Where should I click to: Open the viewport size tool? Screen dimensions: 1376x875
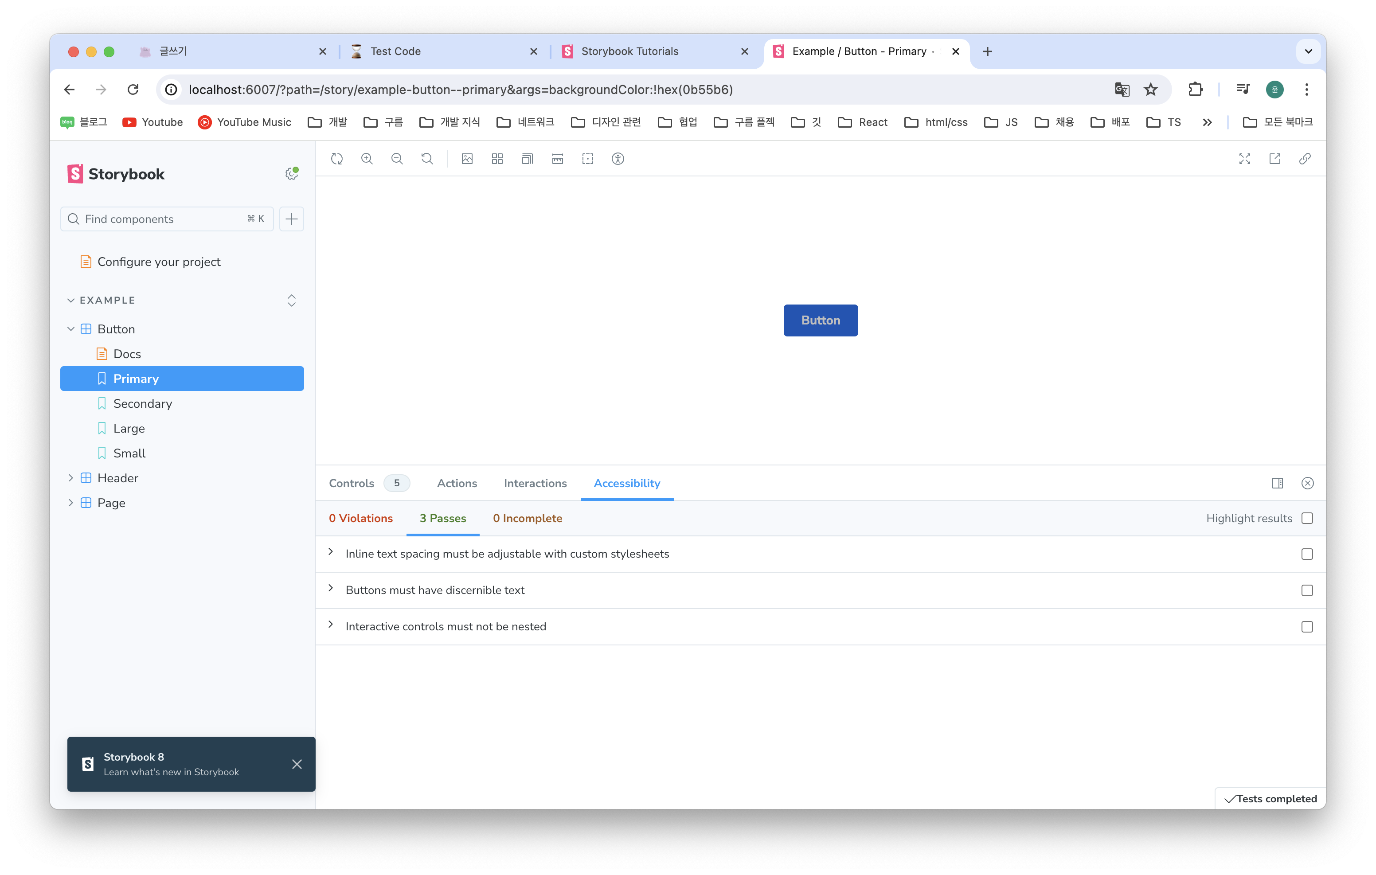[528, 159]
